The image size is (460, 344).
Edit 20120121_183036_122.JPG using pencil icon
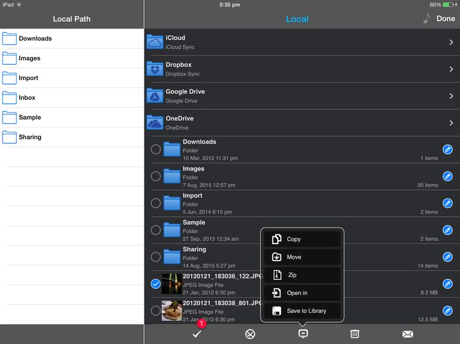pos(447,284)
